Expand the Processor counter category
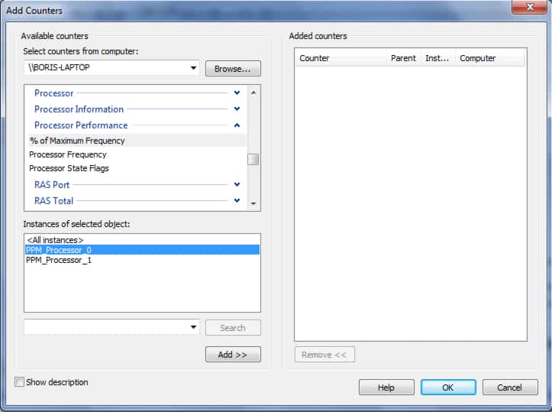 [x=237, y=93]
